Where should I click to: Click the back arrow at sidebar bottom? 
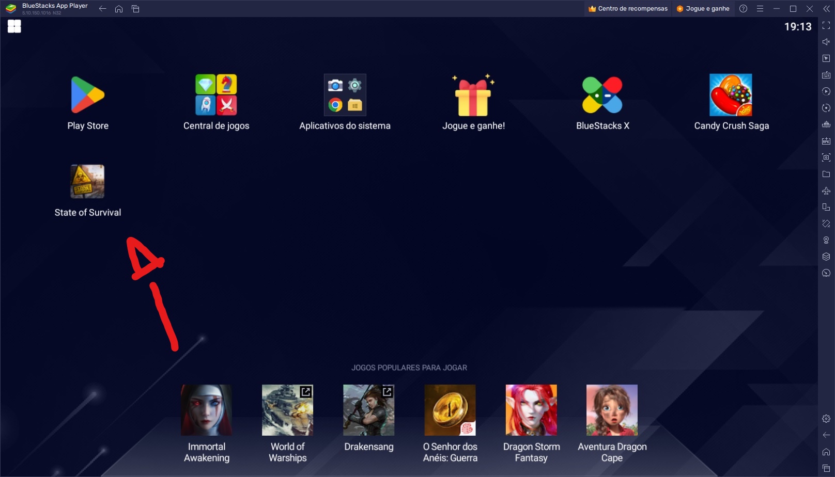click(x=826, y=435)
